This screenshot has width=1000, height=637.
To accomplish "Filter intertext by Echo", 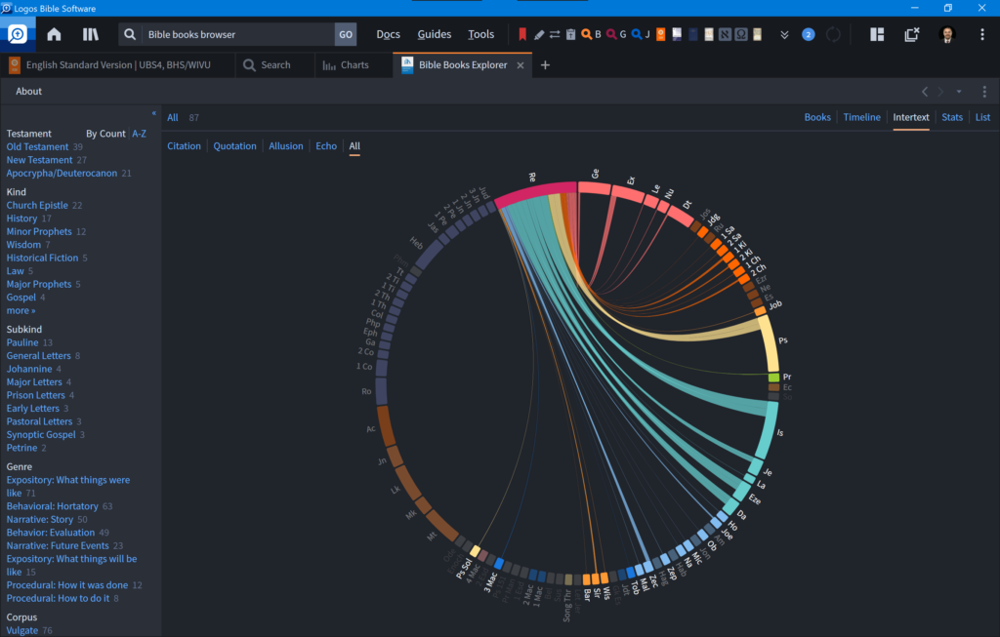I will [x=326, y=146].
